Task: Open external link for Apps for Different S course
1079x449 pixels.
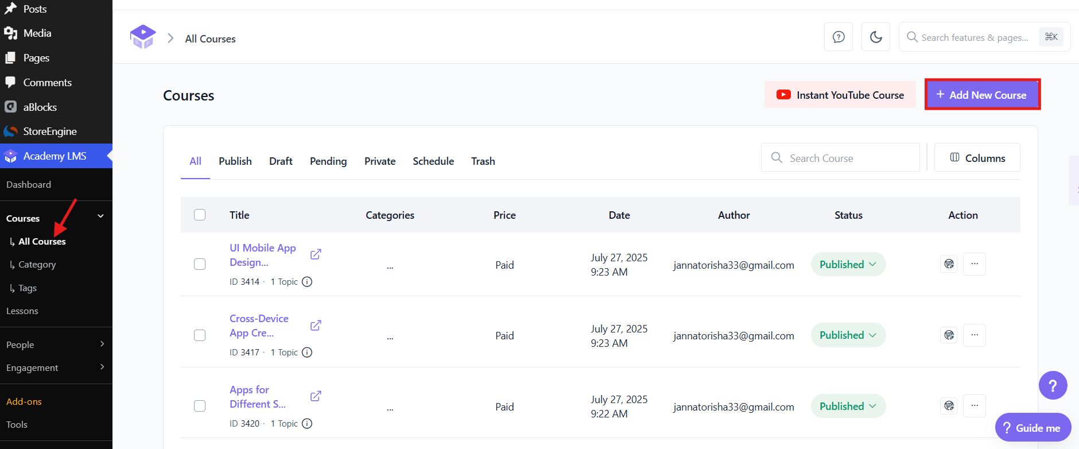Action: click(316, 396)
